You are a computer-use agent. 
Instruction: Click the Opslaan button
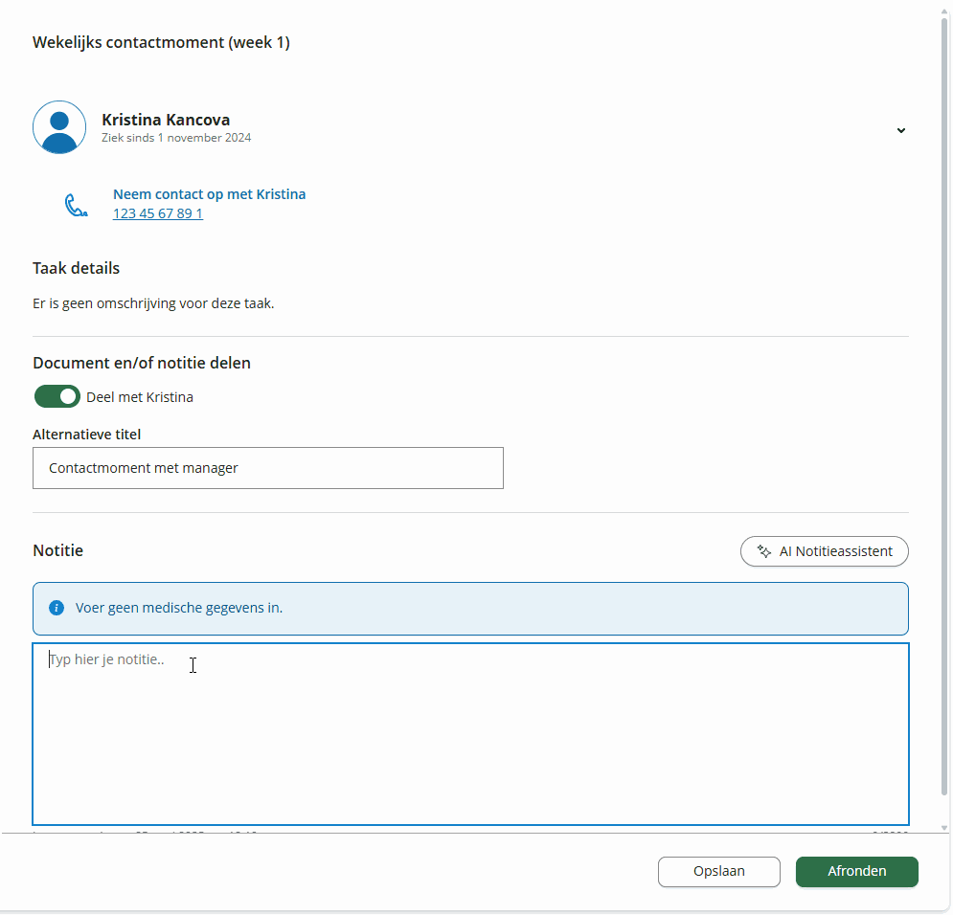tap(719, 871)
